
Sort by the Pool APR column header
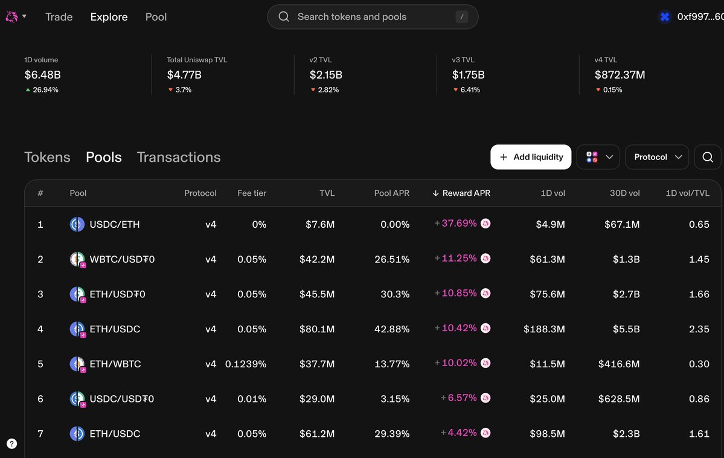pyautogui.click(x=391, y=193)
